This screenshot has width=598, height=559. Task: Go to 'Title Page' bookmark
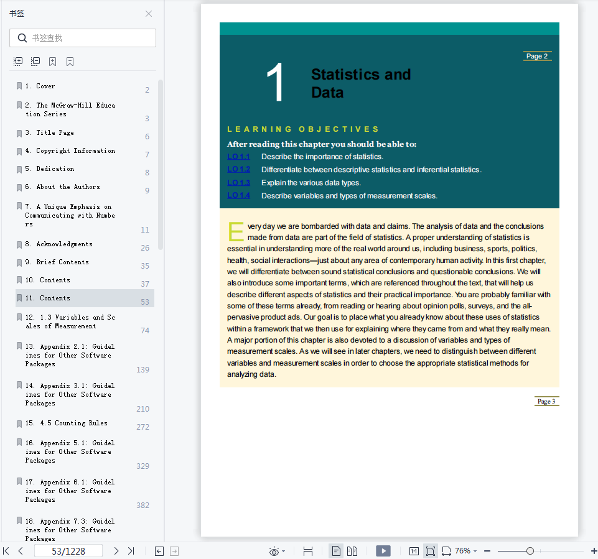[83, 133]
